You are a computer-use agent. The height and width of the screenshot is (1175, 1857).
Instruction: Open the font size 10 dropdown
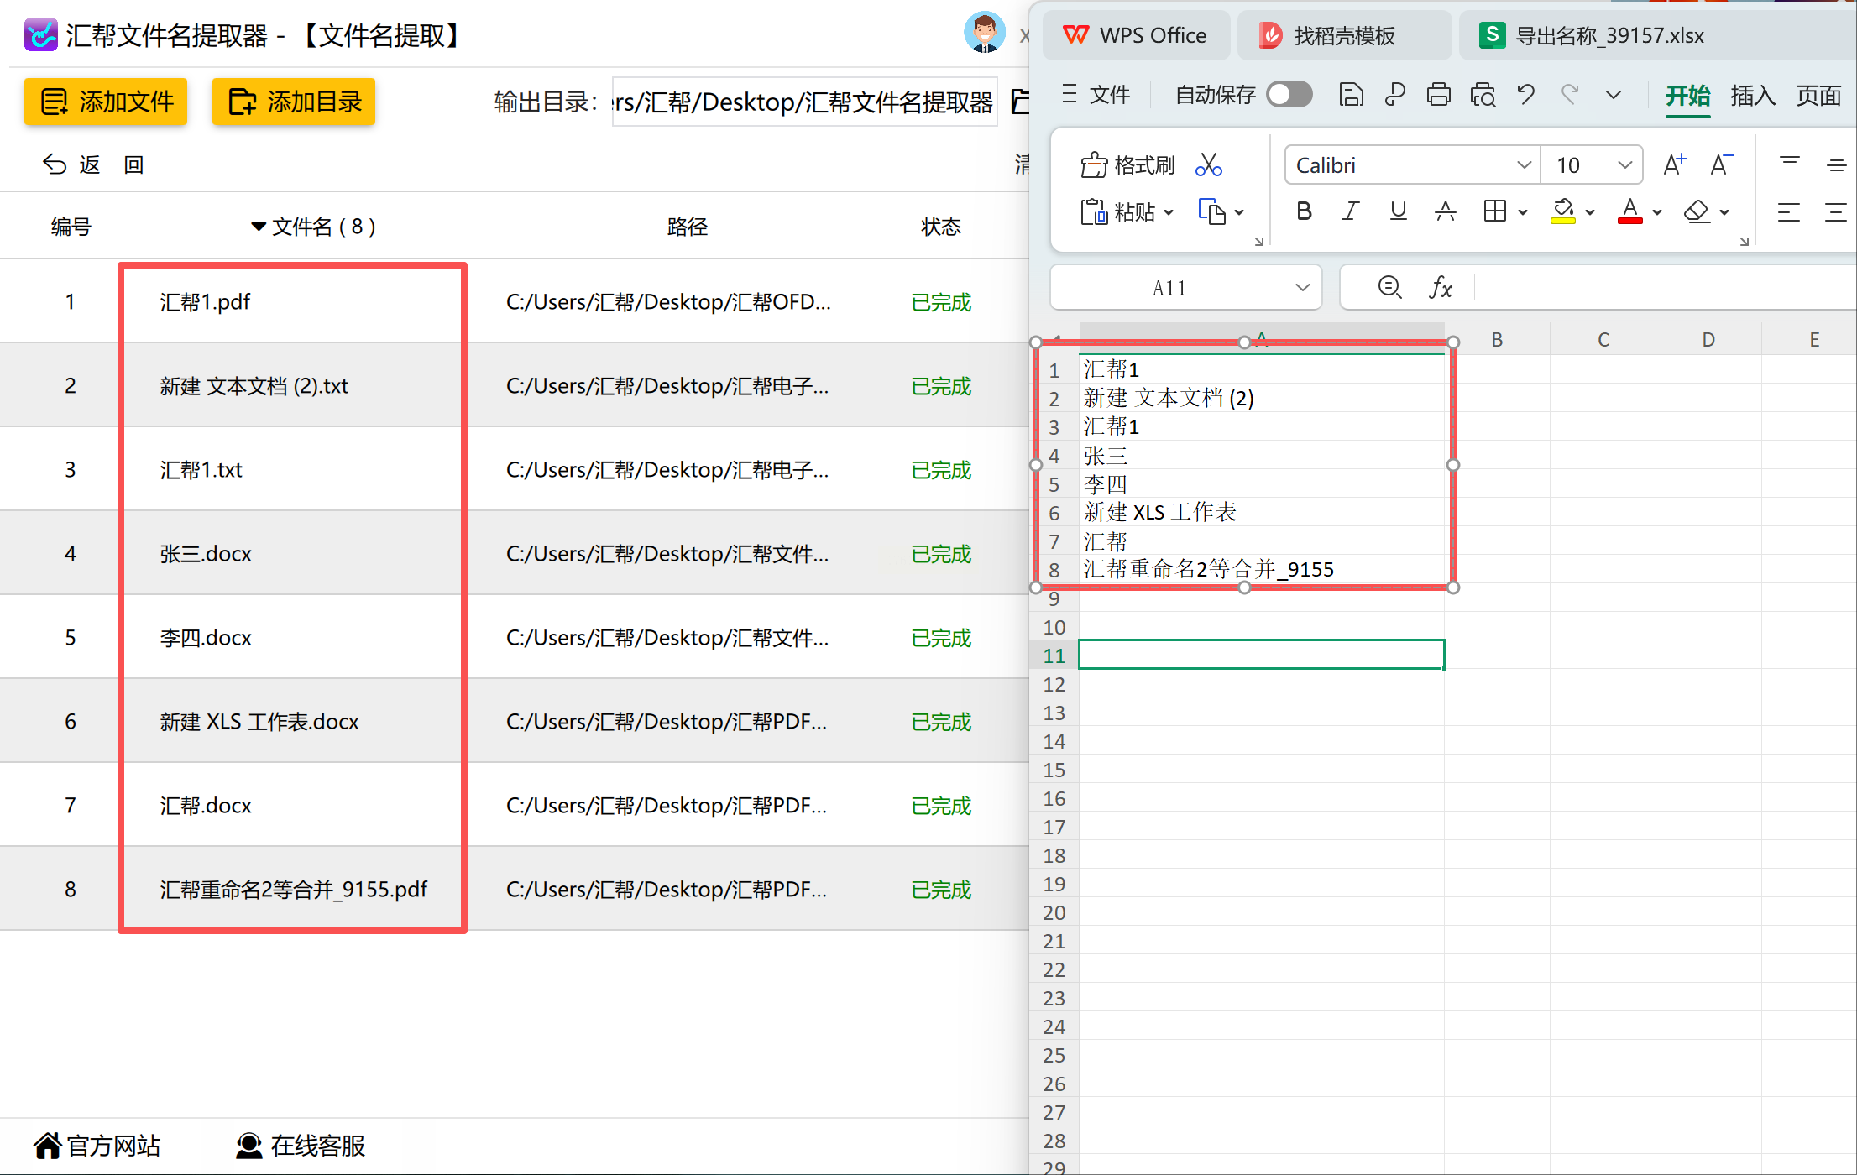[1624, 165]
